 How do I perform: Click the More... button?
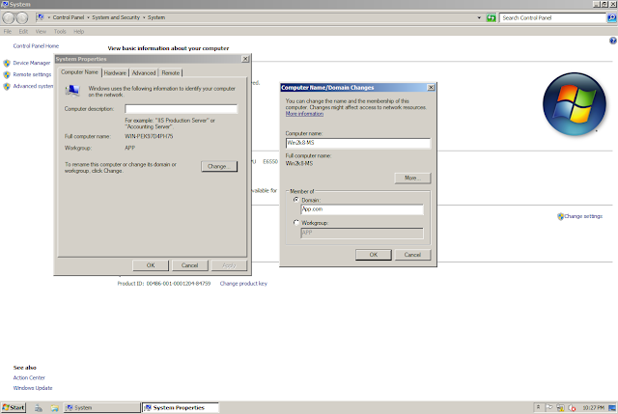coord(412,178)
